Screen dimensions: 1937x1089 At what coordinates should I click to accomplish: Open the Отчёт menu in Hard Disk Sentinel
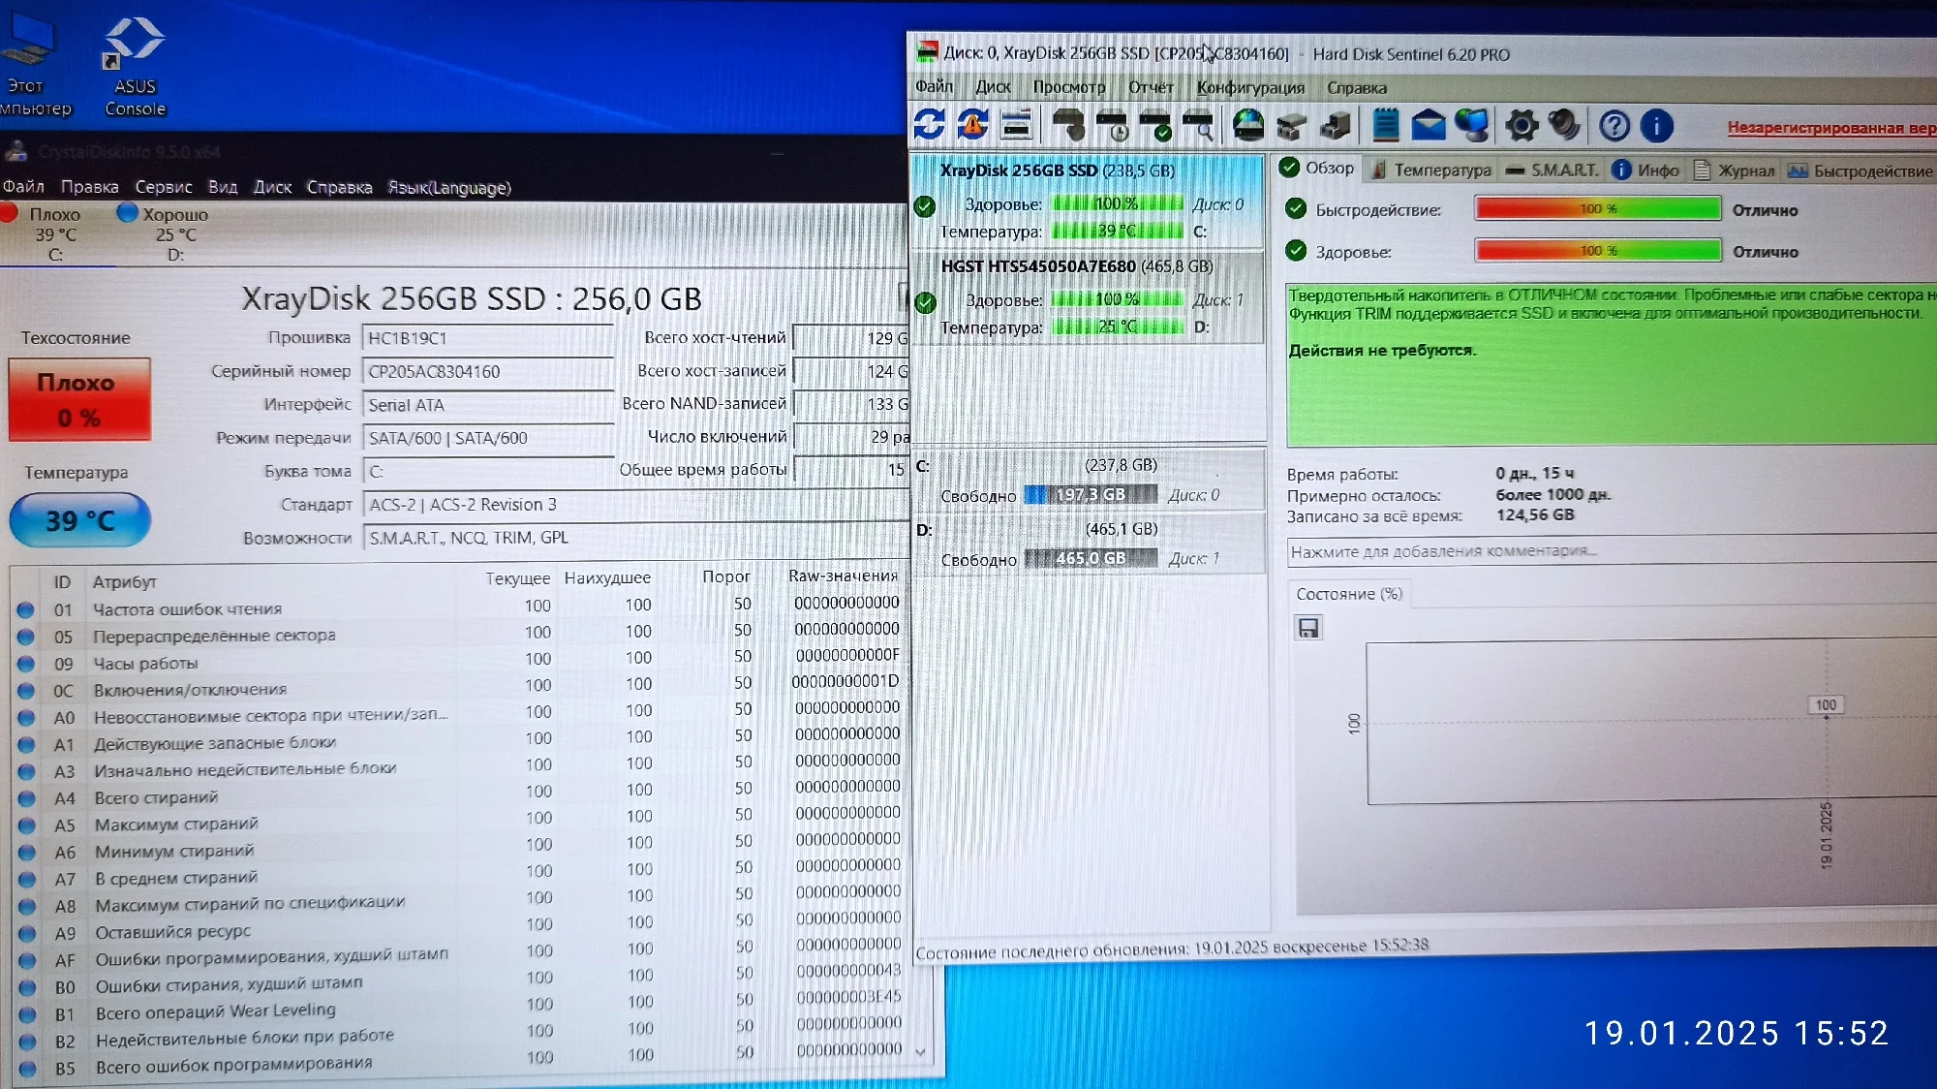1151,87
